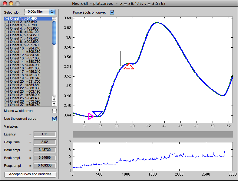Click the blue baseline marker triangle
The image size is (238, 181).
coord(98,114)
